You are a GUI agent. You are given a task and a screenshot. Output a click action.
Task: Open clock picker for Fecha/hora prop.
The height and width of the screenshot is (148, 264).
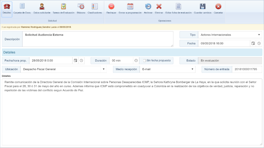click(81, 61)
